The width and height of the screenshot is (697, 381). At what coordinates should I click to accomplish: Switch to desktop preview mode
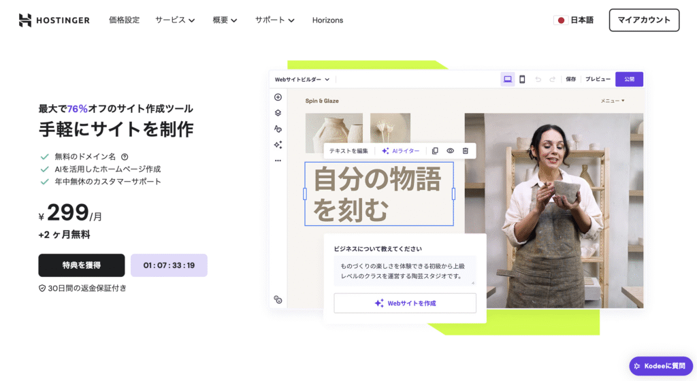point(508,80)
